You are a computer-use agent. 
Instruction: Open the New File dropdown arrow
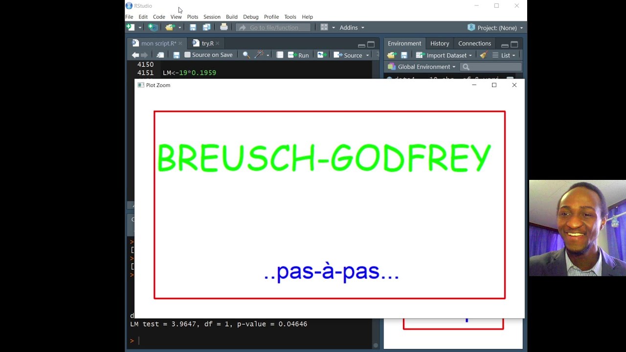pos(140,28)
